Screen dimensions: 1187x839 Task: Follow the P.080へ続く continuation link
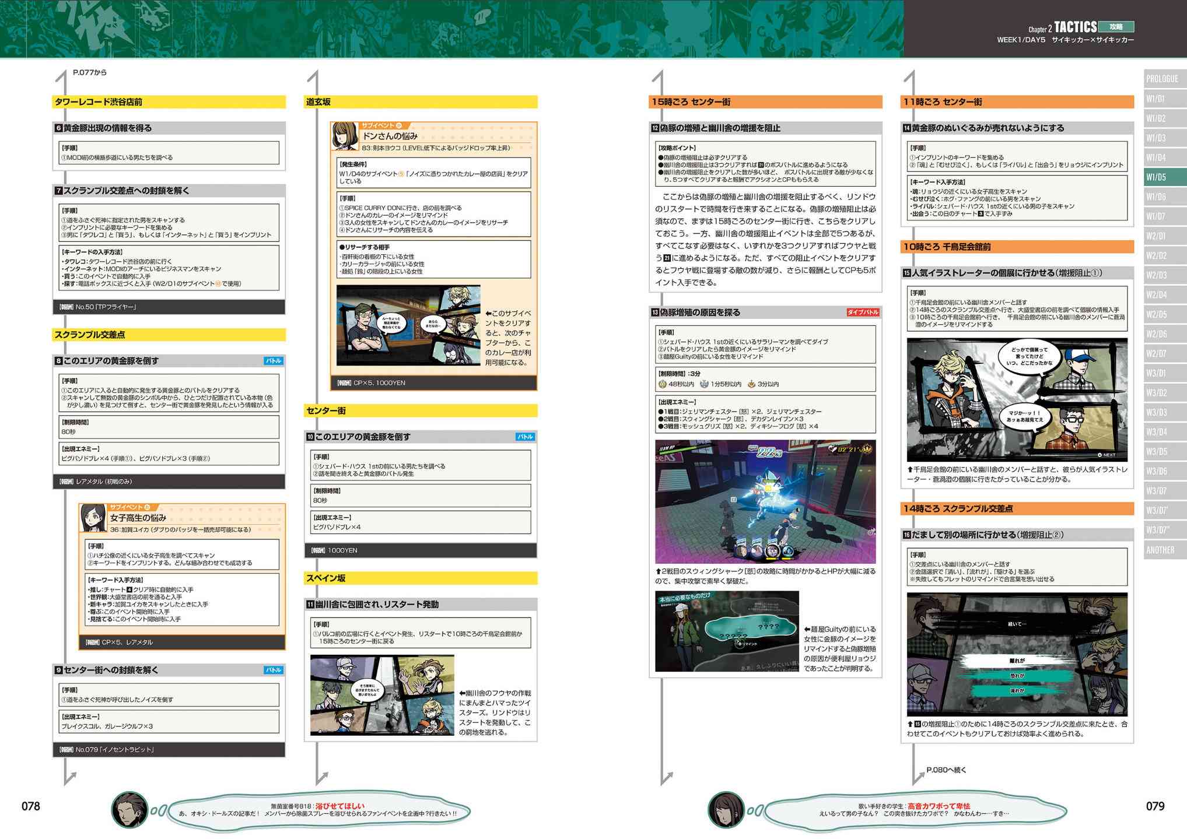tap(946, 770)
